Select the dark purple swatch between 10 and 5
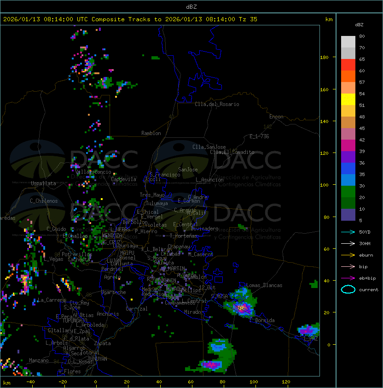The height and width of the screenshot is (388, 383). pos(348,215)
